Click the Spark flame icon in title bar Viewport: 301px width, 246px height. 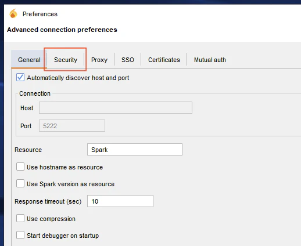13,14
